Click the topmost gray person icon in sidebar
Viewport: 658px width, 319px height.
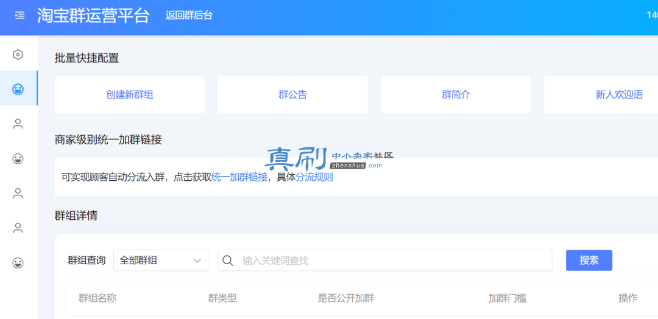pyautogui.click(x=18, y=124)
